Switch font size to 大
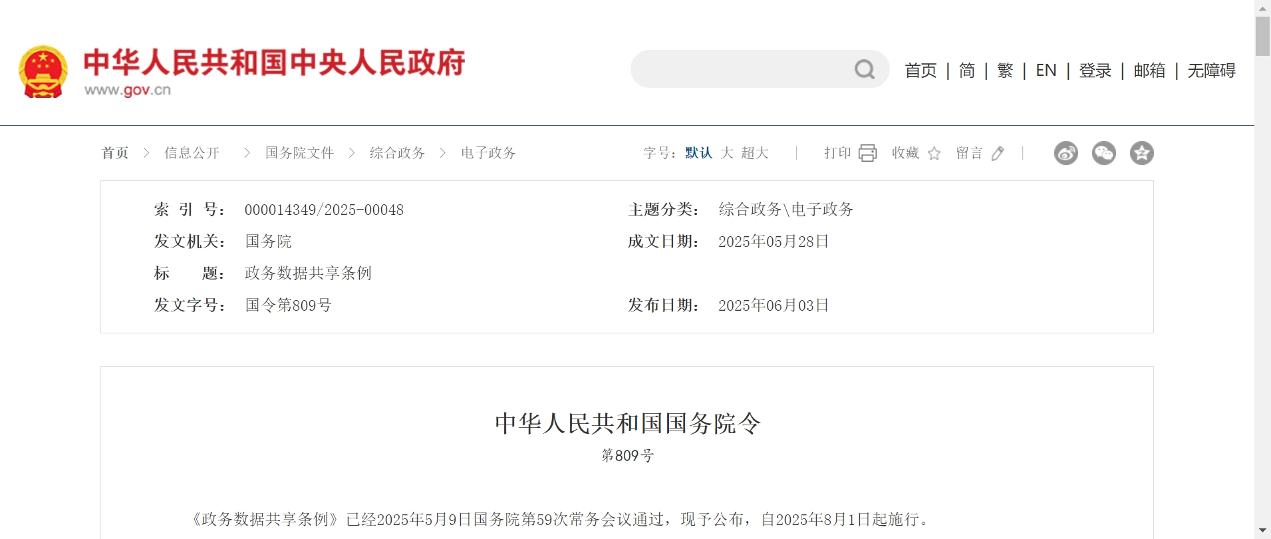Screen dimensions: 1271x539 (727, 153)
